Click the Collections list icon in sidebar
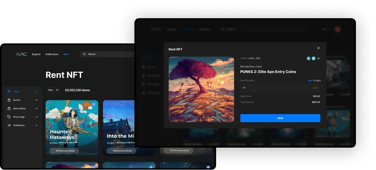 (9, 125)
